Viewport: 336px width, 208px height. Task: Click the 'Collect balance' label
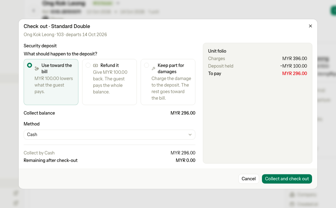39,113
